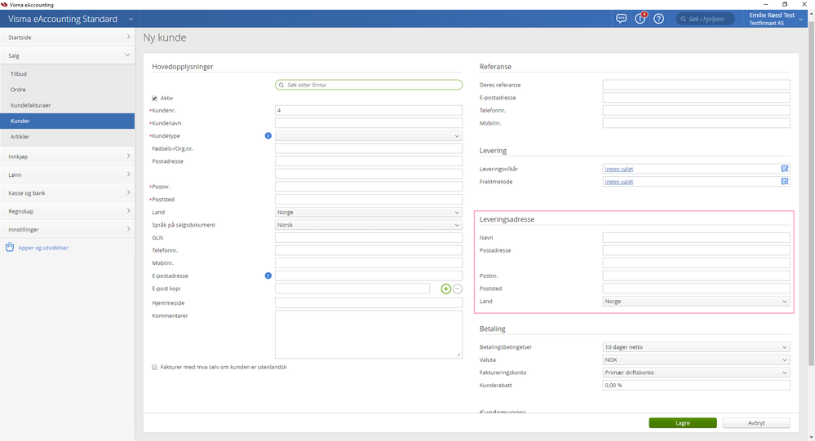
Task: Open Fraktmetode lookup icon
Action: pyautogui.click(x=785, y=181)
